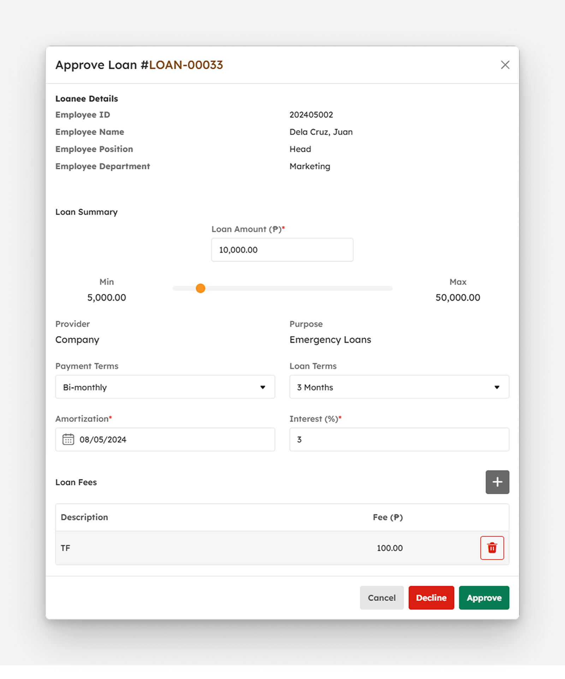Screen dimensions: 565x679
Task: Open the Amortization calendar icon
Action: click(x=68, y=439)
